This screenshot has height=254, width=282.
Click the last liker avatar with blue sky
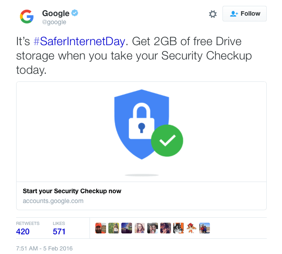pos(205,229)
